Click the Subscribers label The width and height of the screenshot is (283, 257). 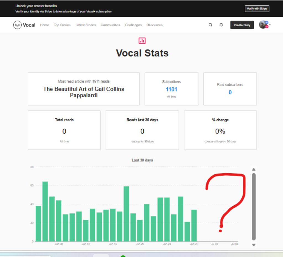(x=171, y=82)
